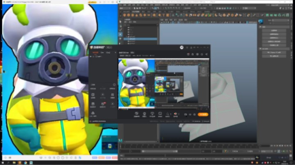295x165 pixels.
Task: Click the lone bottom tool icon in streaming app's left panel
Action: coord(93,114)
